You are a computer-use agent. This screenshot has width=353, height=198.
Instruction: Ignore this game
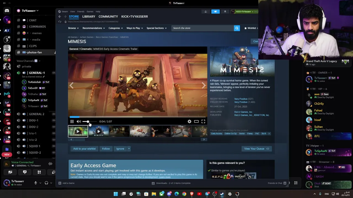click(120, 149)
